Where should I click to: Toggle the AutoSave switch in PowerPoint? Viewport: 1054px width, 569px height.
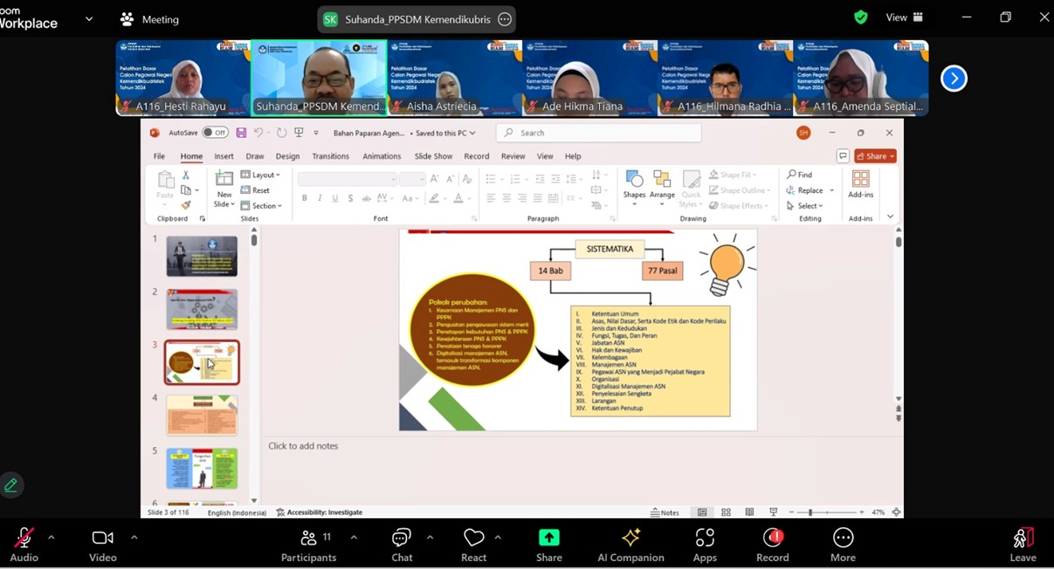pyautogui.click(x=214, y=133)
